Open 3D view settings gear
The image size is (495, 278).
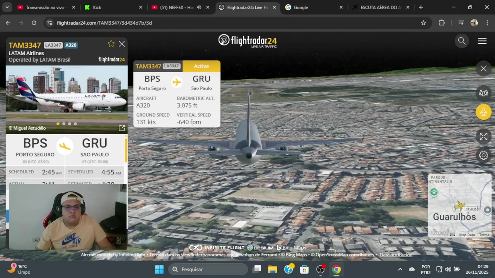tap(484, 155)
